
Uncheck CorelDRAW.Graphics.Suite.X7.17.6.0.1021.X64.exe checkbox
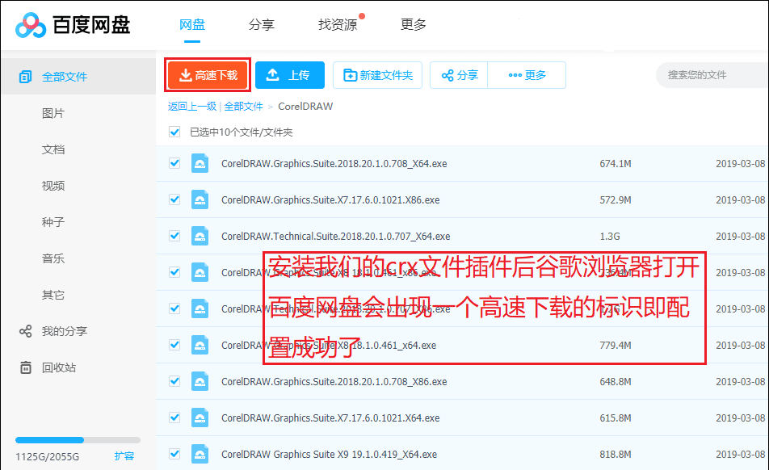click(x=174, y=418)
